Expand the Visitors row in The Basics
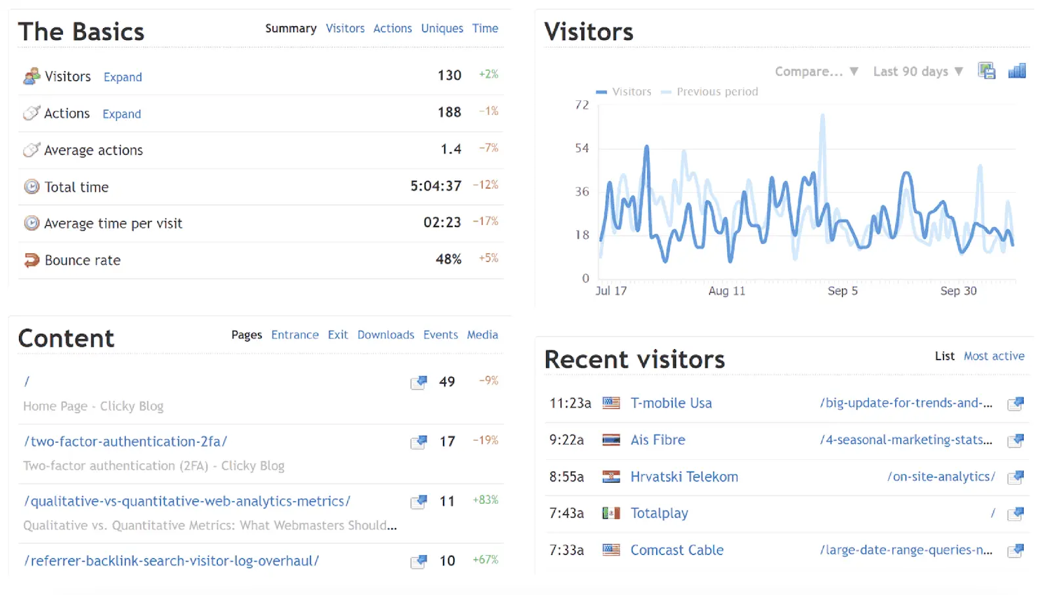 coord(123,77)
